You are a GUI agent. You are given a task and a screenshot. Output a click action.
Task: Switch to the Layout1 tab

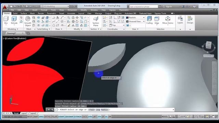point(24,113)
